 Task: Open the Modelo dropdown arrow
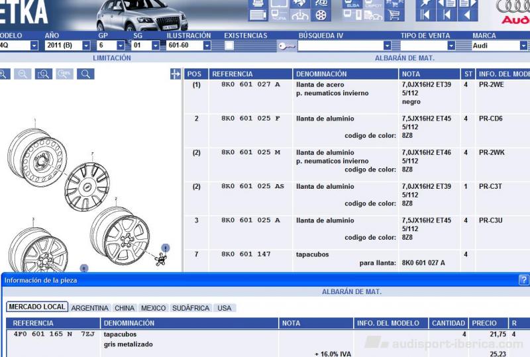[x=34, y=45]
